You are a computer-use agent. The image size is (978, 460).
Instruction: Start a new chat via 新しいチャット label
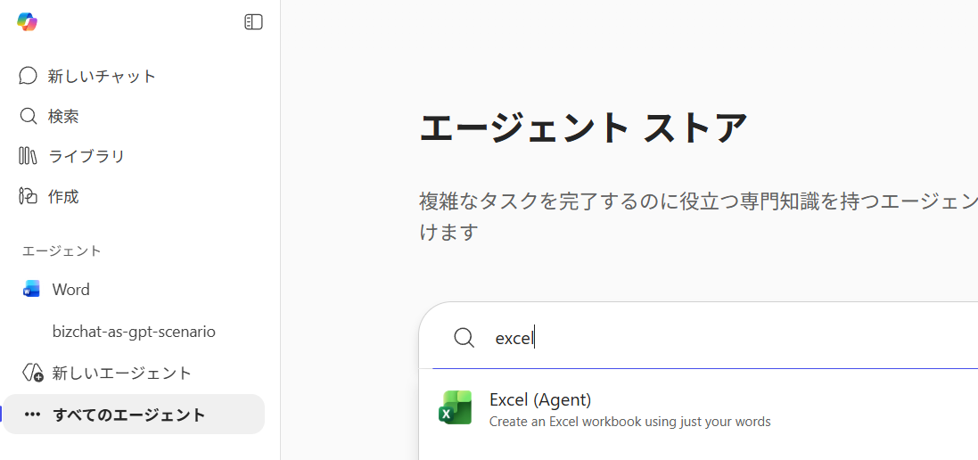[102, 76]
